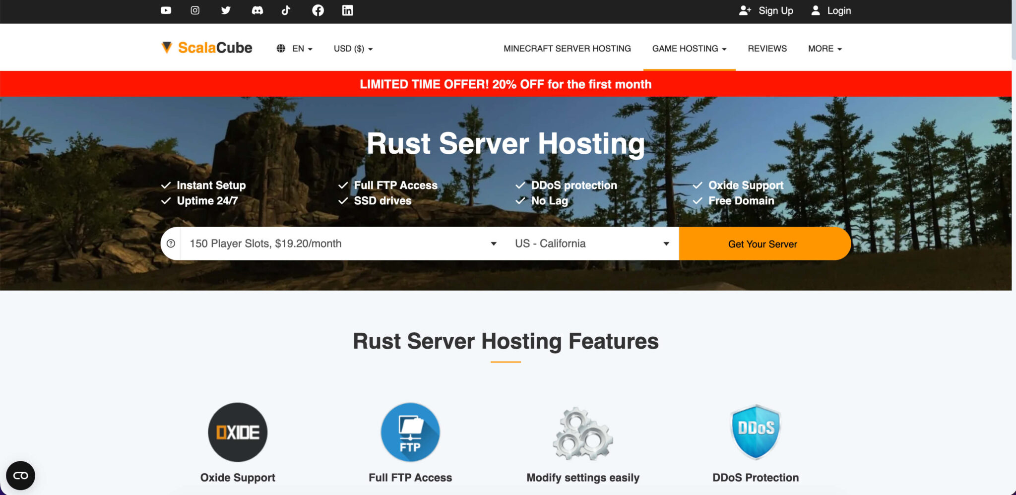The width and height of the screenshot is (1016, 495).
Task: Click the globe language icon
Action: click(281, 48)
